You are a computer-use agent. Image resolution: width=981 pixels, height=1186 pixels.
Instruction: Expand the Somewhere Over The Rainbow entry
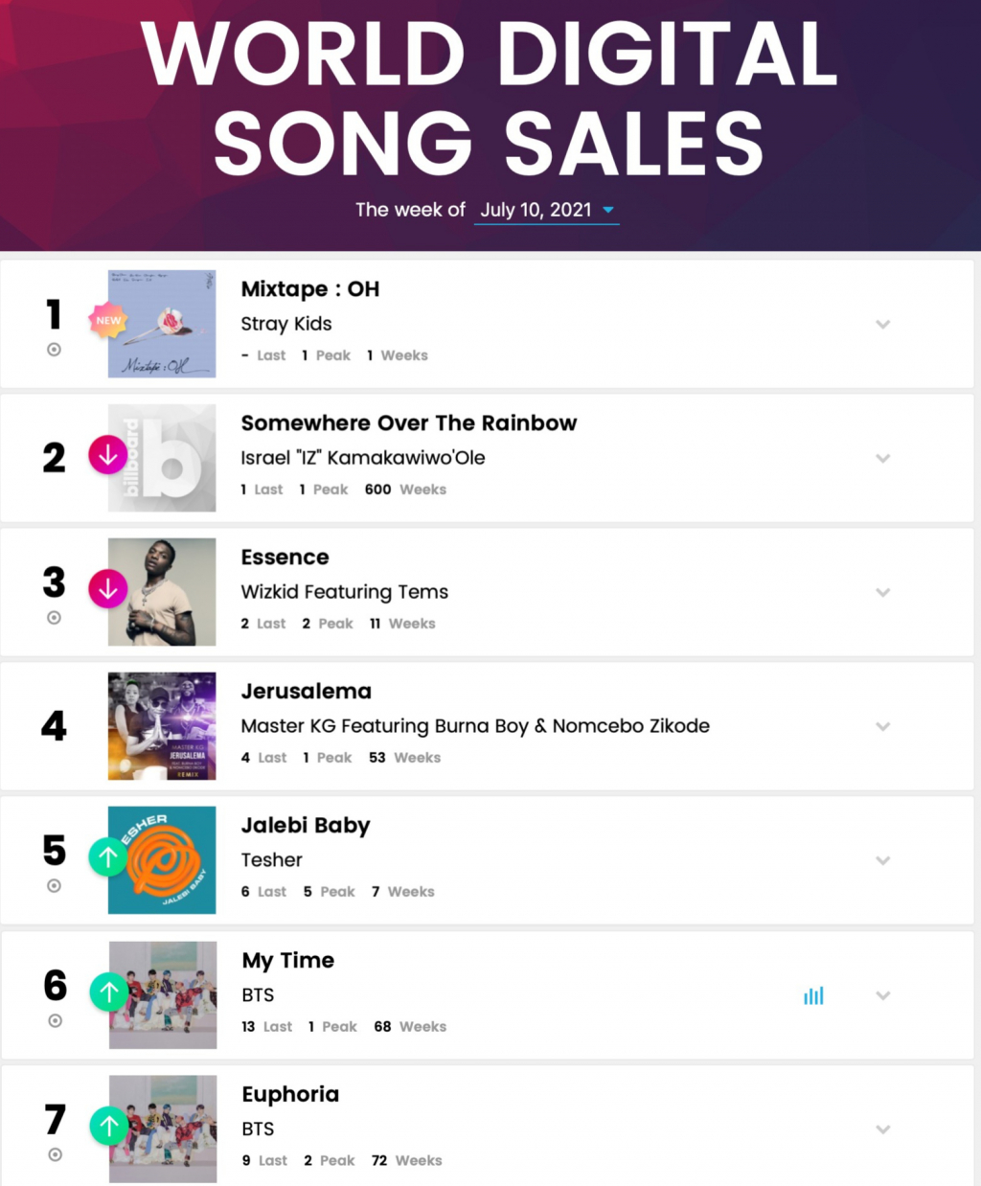click(x=883, y=458)
